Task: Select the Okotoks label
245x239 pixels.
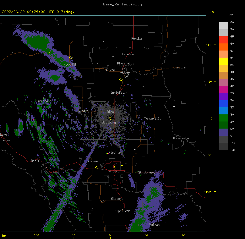Action: (117, 199)
